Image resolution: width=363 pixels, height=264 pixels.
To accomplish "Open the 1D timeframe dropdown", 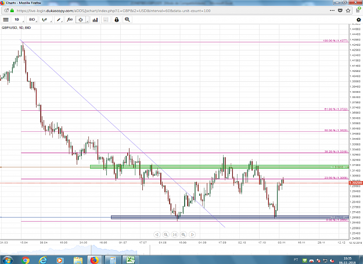I will 18,20.
